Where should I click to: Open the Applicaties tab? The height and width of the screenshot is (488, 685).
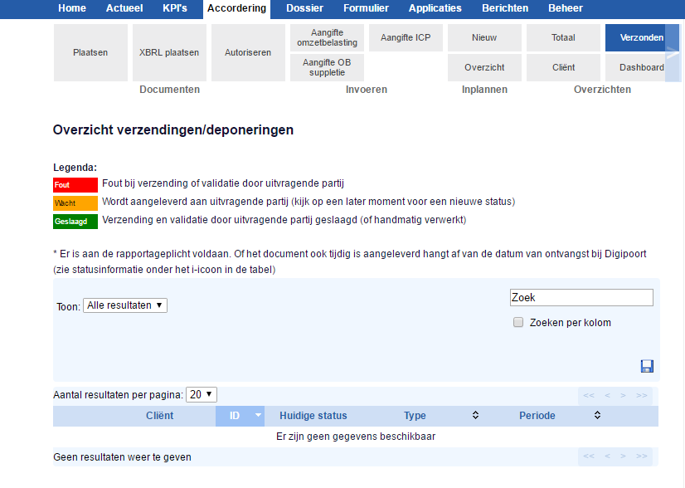click(435, 8)
